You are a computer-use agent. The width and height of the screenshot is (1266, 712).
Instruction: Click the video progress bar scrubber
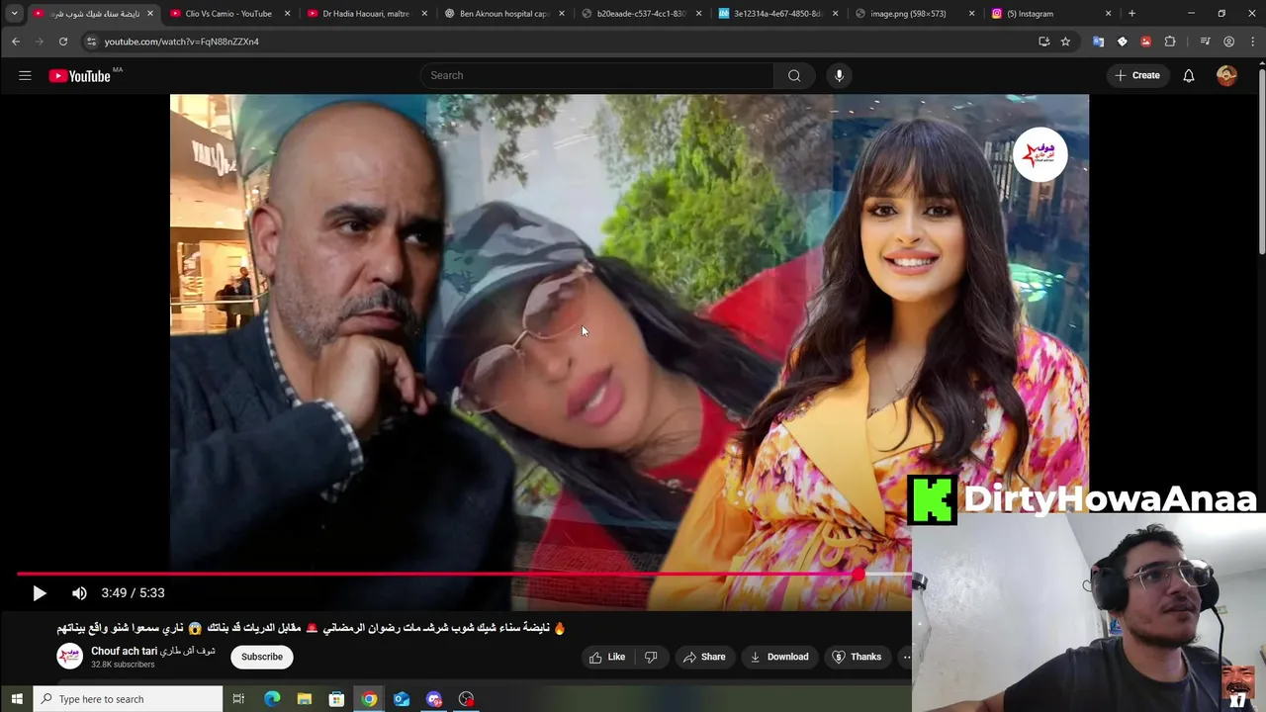[x=858, y=574]
